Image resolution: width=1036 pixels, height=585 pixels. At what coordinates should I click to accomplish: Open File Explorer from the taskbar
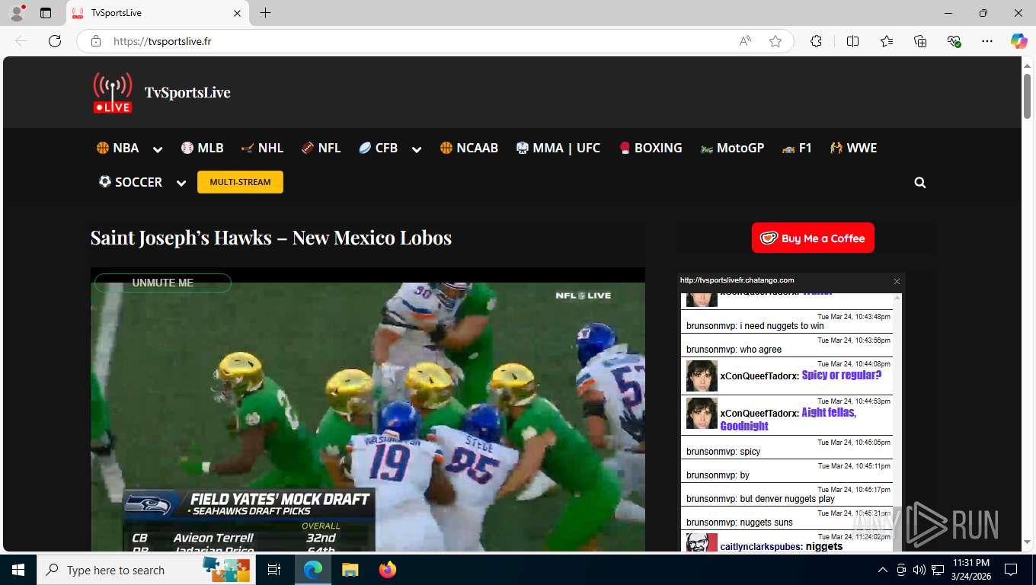coord(350,570)
